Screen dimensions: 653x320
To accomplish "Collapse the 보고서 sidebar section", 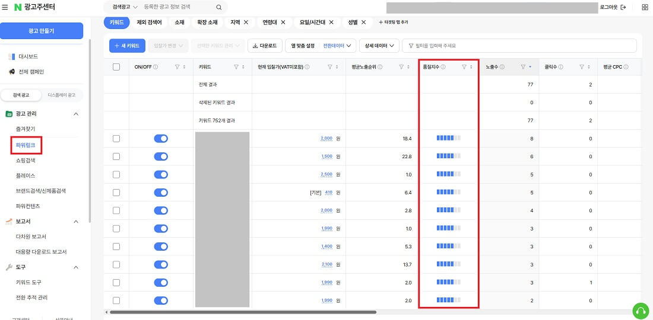I will point(76,222).
